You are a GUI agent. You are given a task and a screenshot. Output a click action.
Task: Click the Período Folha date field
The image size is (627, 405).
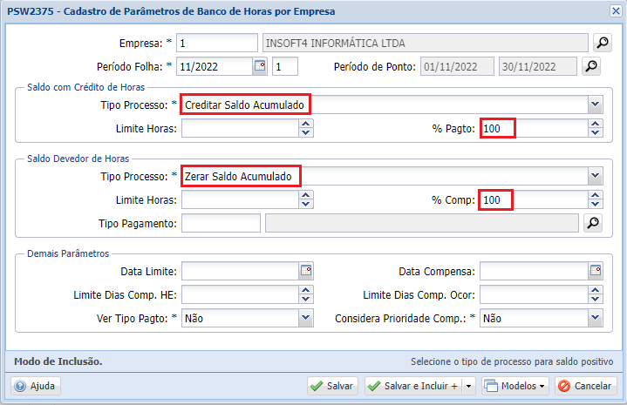(x=215, y=66)
